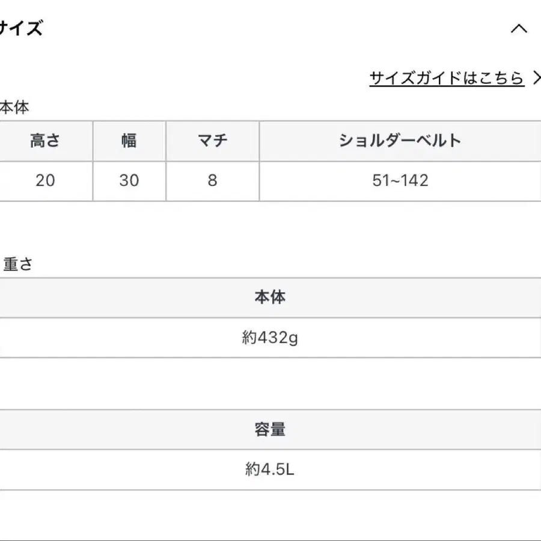Click the width value 30

(128, 180)
